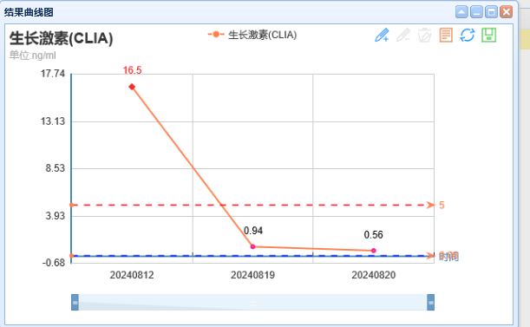Click the red dashed line label 5
The height and width of the screenshot is (327, 530).
click(442, 205)
